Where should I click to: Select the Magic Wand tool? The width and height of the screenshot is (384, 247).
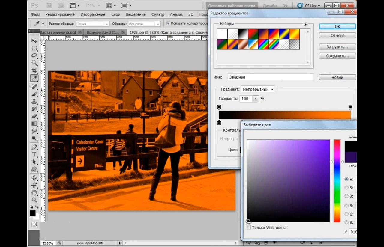34,63
